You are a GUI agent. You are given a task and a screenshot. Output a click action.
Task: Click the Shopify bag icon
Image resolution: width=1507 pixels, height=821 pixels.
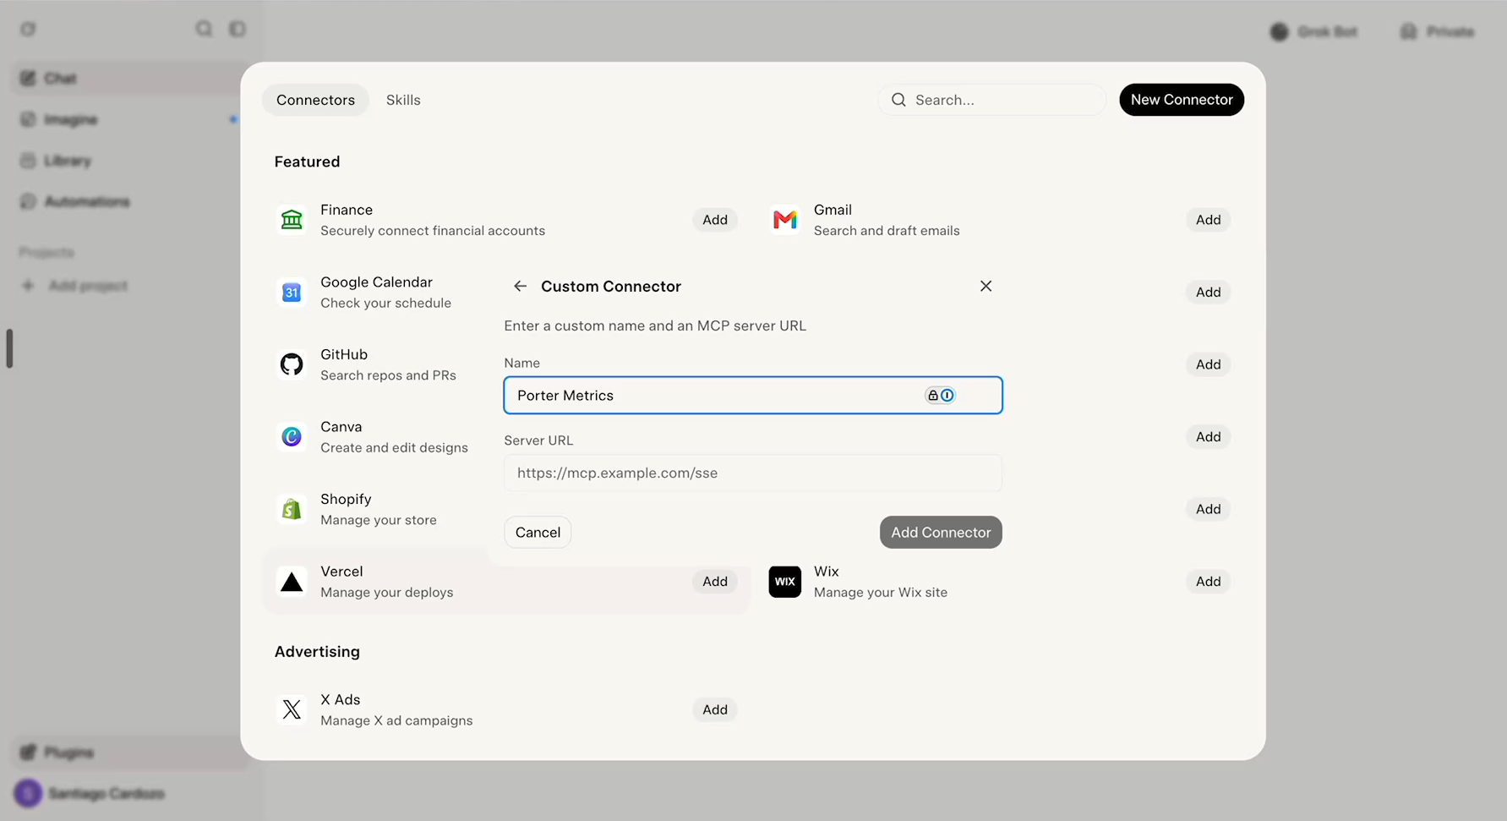coord(292,509)
